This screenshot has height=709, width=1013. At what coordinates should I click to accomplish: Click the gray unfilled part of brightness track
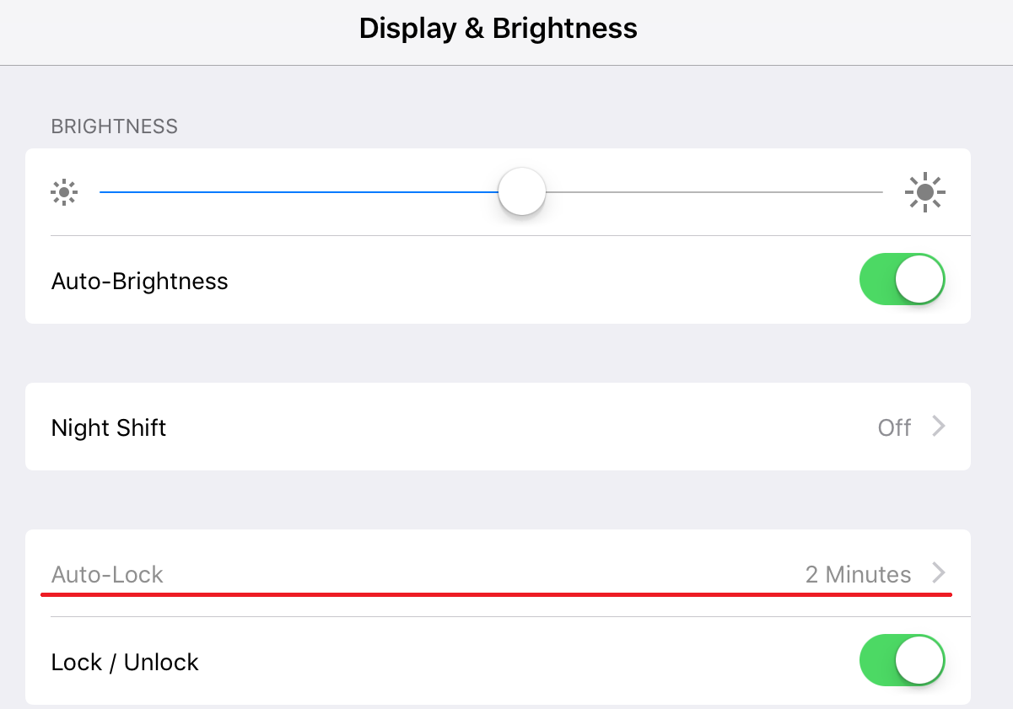click(x=714, y=192)
